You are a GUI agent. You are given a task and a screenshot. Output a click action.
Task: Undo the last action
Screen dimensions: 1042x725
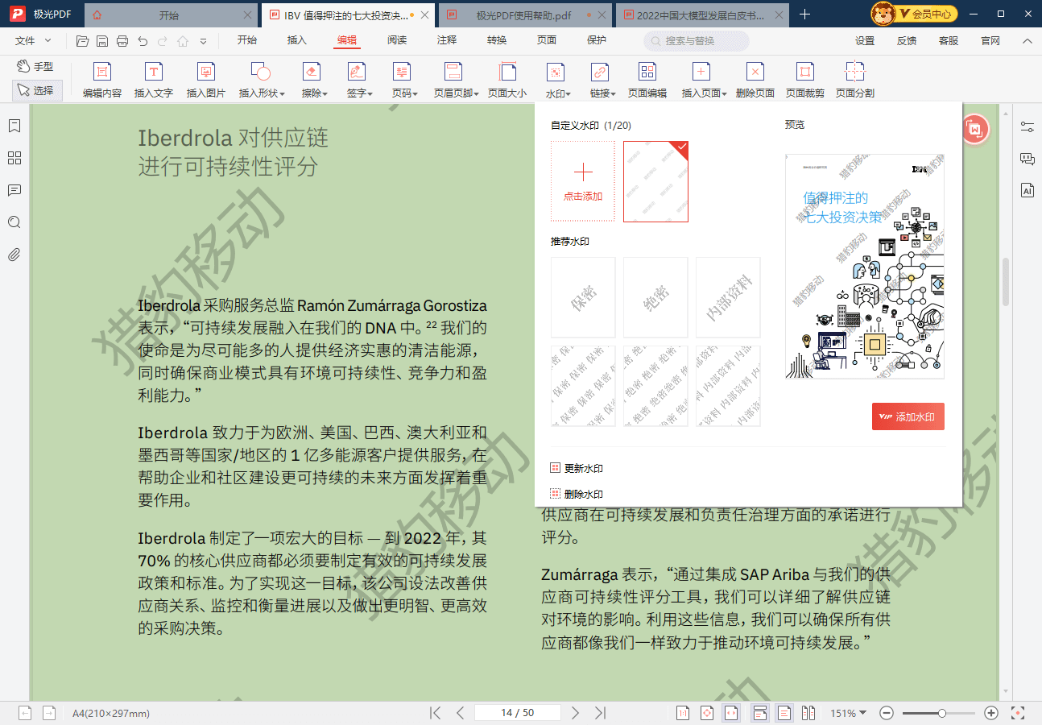pyautogui.click(x=143, y=40)
